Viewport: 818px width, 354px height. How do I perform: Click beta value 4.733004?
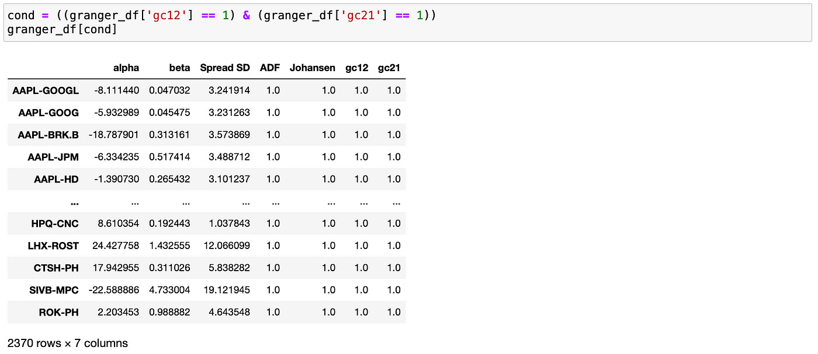[169, 290]
